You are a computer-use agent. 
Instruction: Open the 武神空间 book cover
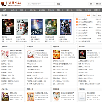pos(66,27)
